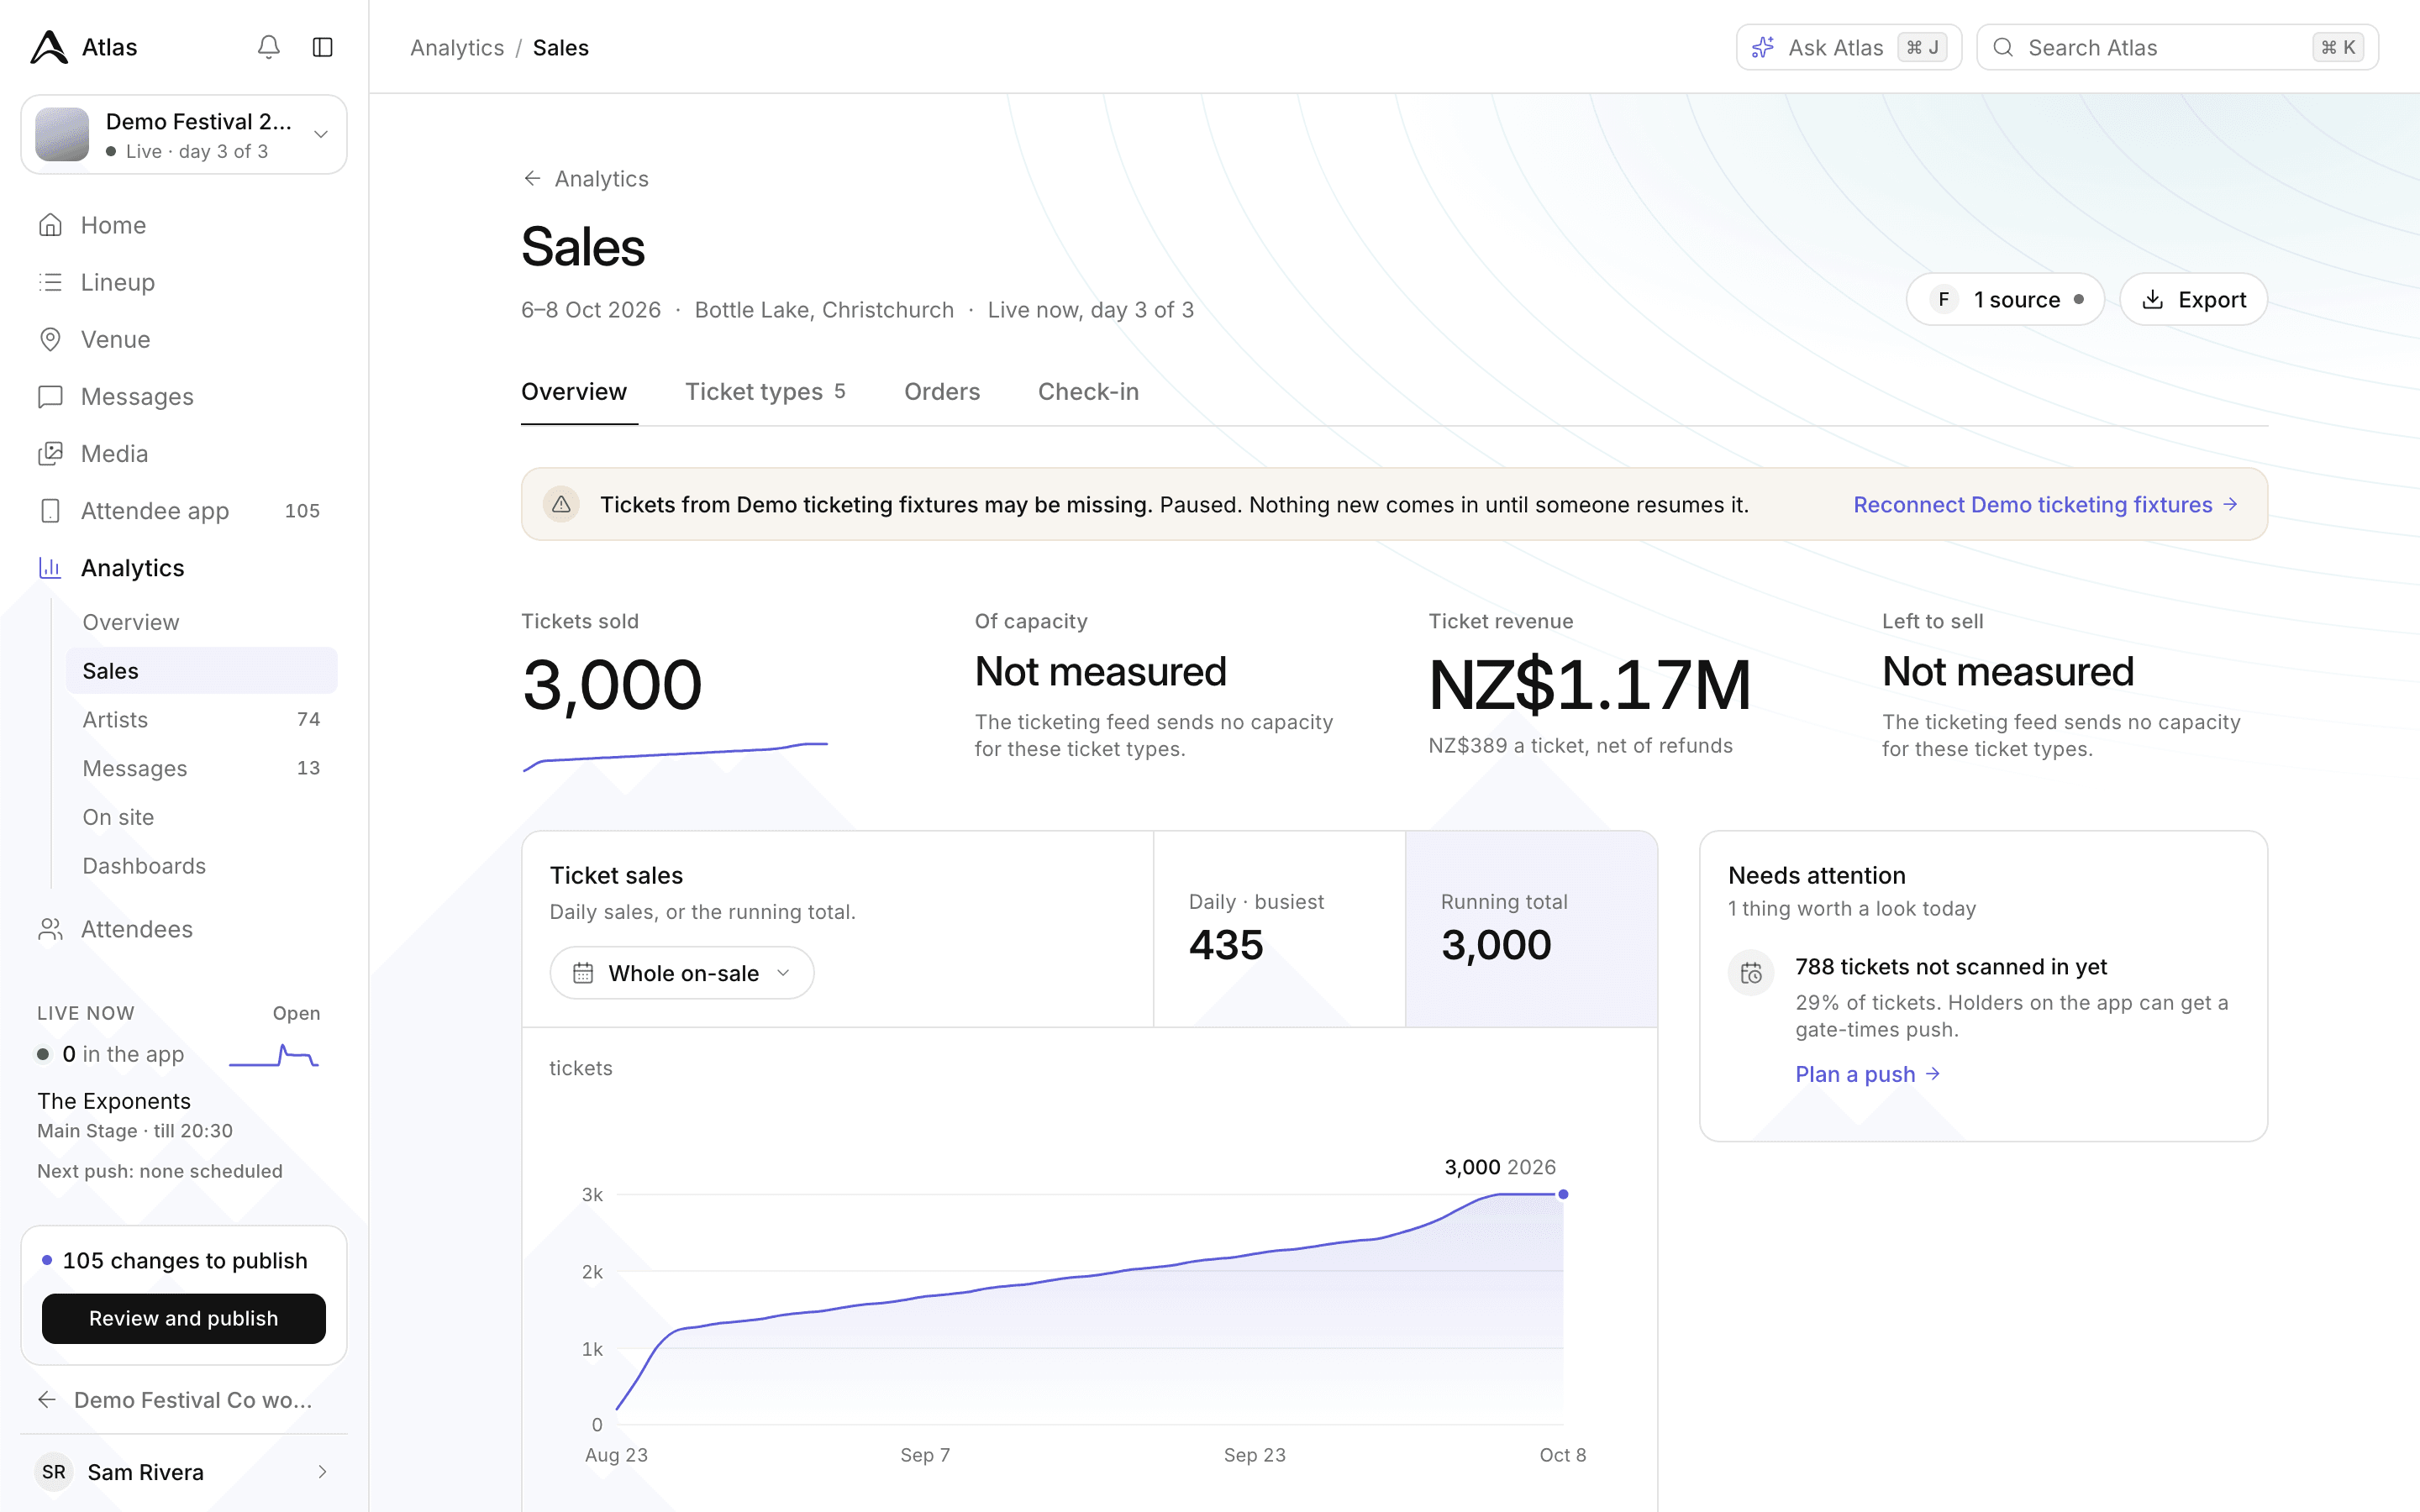Click the 3,000 chart endpoint marker
Viewport: 2420px width, 1512px height.
[x=1563, y=1194]
